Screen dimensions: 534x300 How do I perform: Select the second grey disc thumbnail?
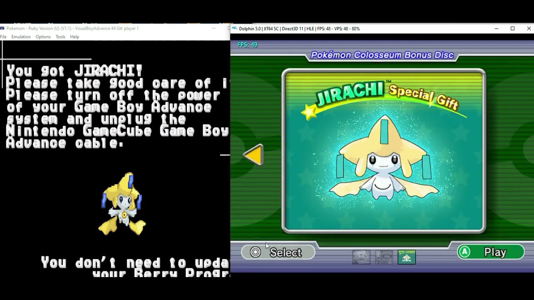coord(384,257)
